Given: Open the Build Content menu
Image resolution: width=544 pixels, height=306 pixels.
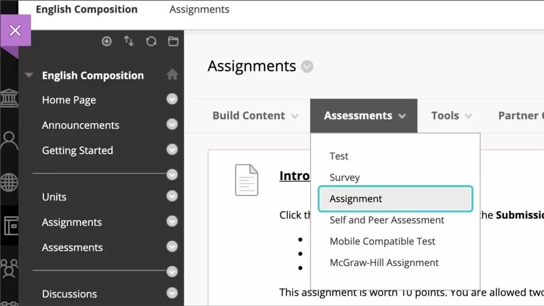Looking at the screenshot, I should [x=255, y=116].
